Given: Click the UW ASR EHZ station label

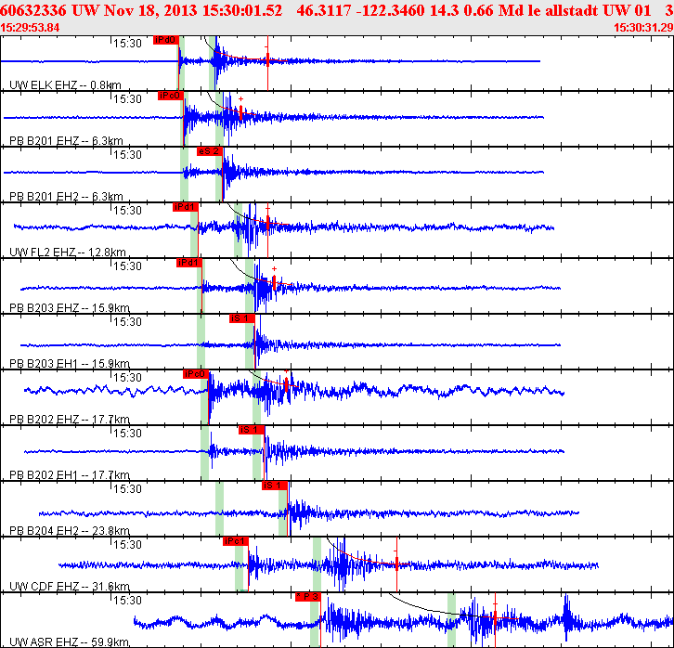Looking at the screenshot, I should [x=70, y=642].
